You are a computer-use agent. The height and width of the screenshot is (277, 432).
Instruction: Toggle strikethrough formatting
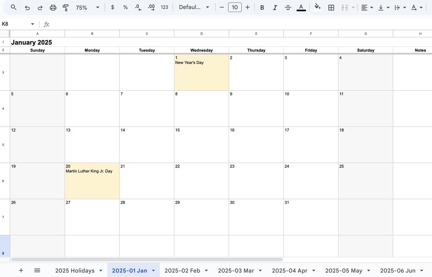(x=288, y=8)
